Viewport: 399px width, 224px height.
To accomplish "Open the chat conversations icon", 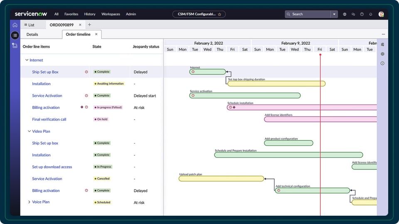I will pos(353,14).
